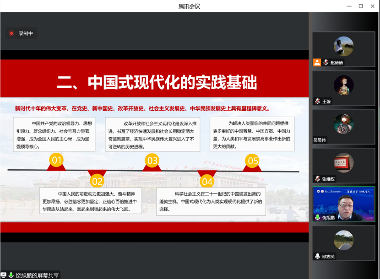Select 欧志英's avatar thumbnail
This screenshot has width=380, height=279.
[x=343, y=240]
